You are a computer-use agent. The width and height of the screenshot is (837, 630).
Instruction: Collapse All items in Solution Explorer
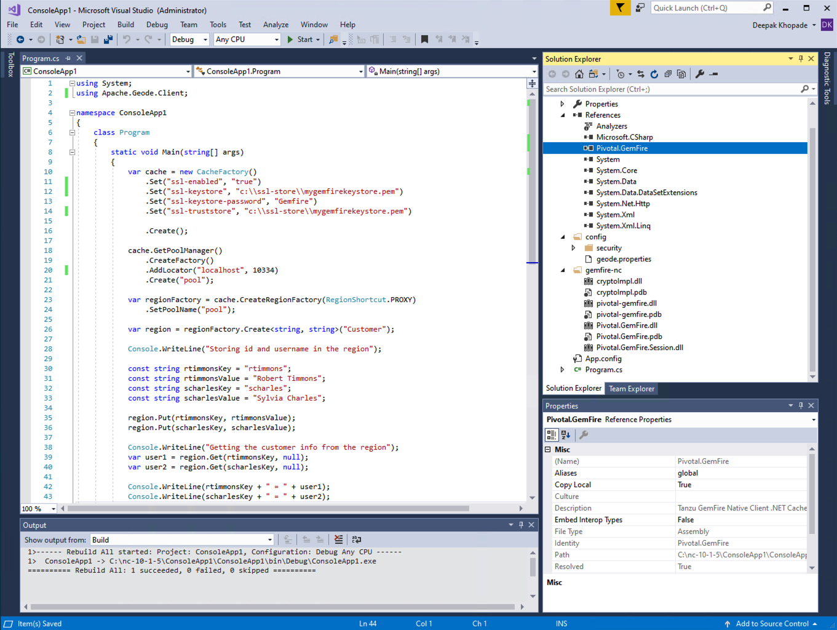668,73
